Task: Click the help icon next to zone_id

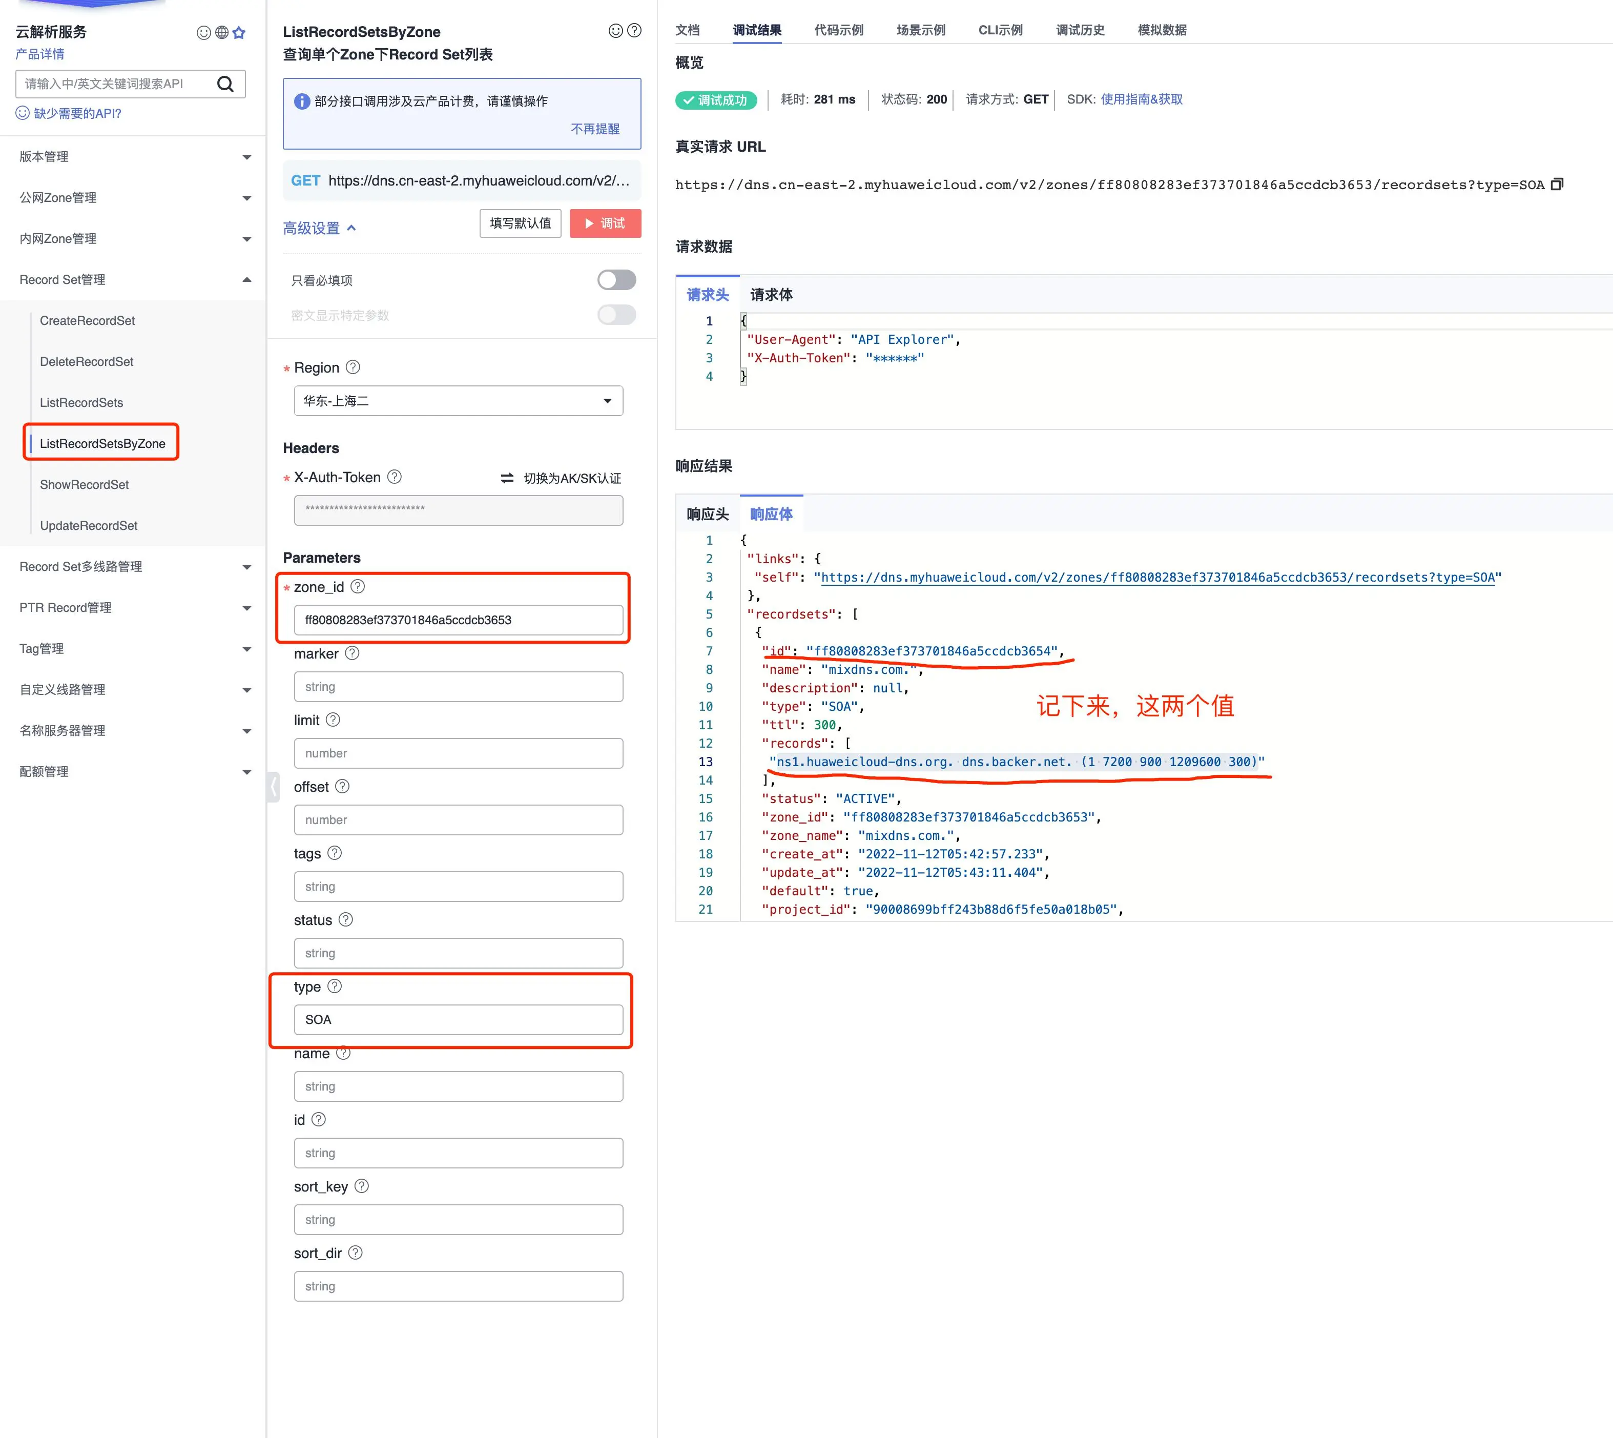Action: [x=358, y=586]
